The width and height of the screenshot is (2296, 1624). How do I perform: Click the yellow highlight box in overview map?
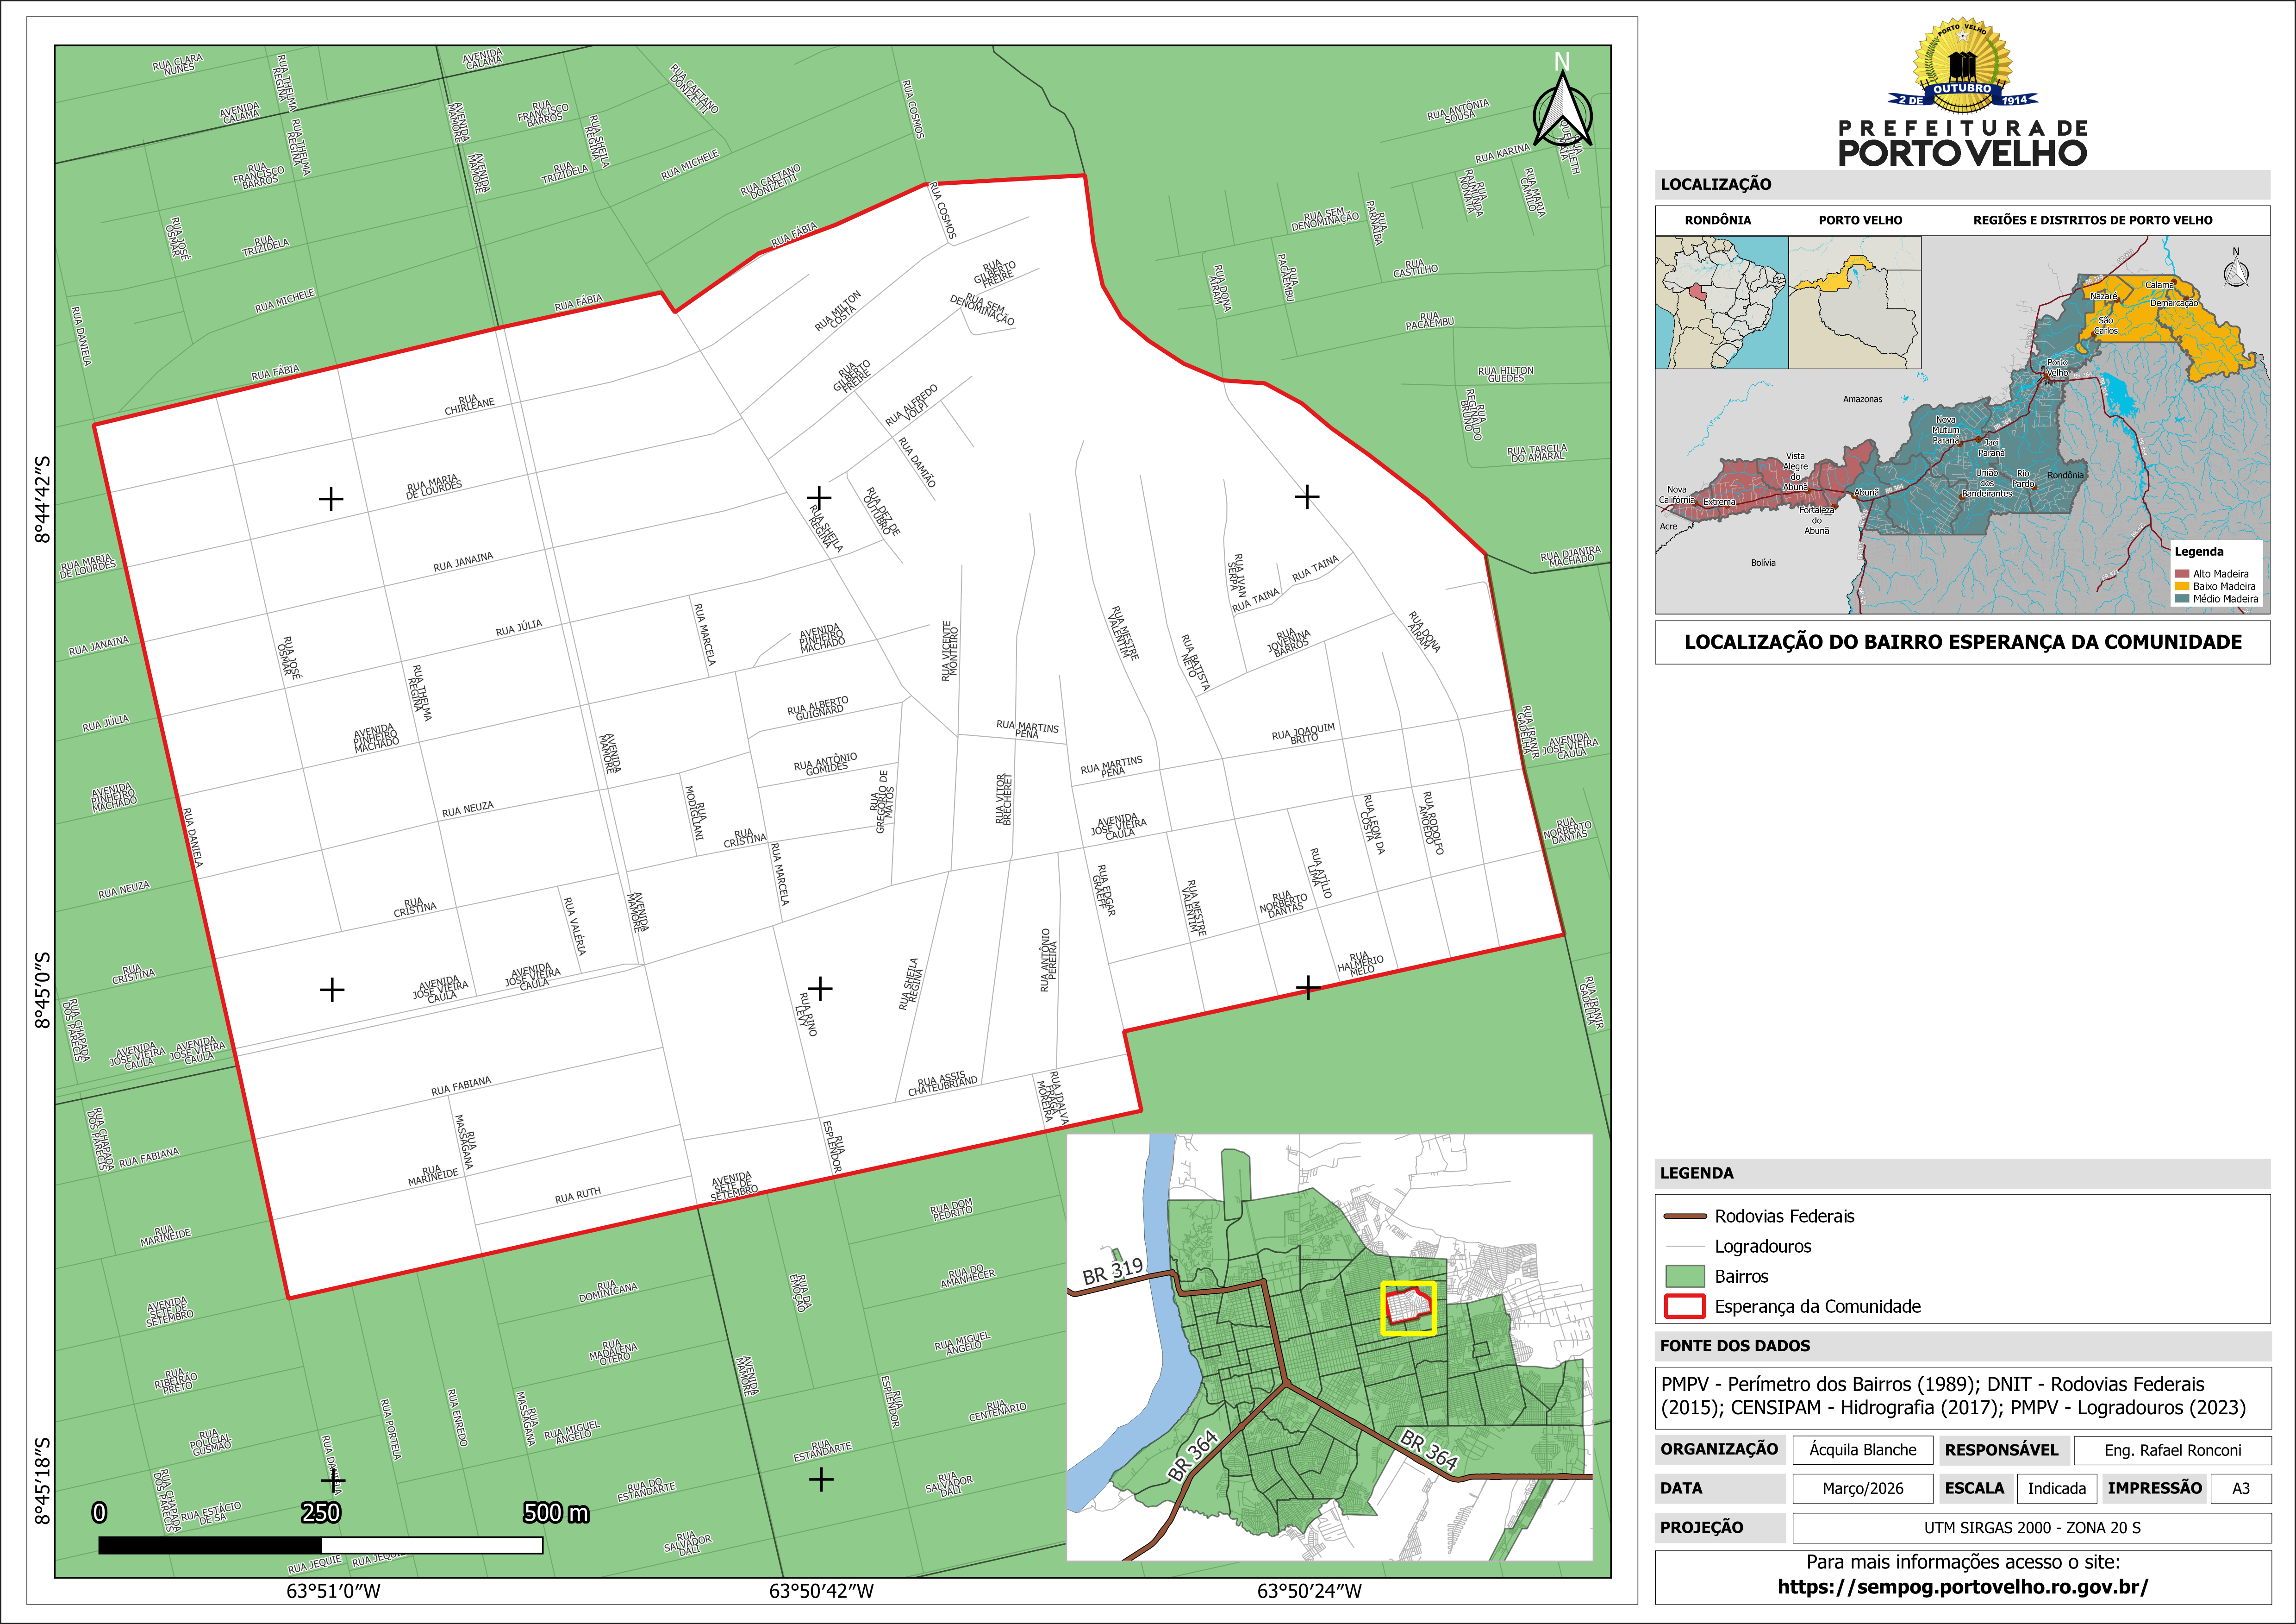1408,1308
